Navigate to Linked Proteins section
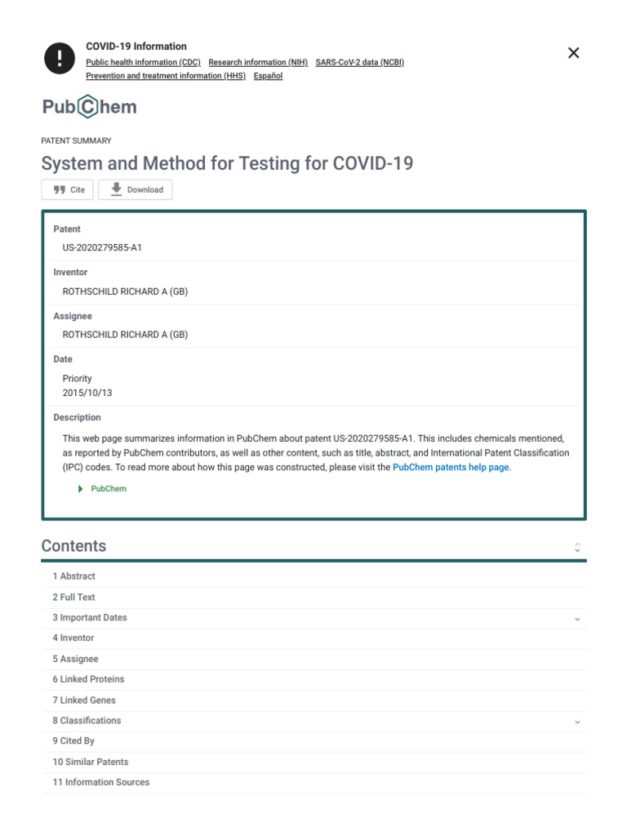This screenshot has height=836, width=627. click(x=88, y=679)
